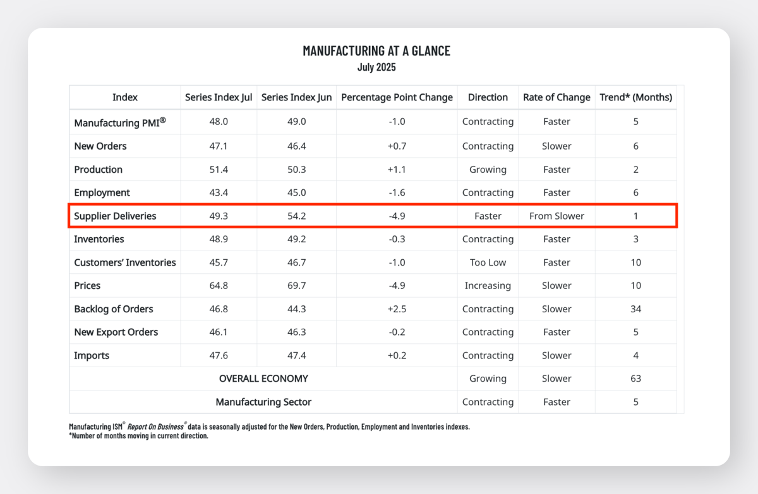Click the Manufacturing Sector summary row label

(x=263, y=402)
